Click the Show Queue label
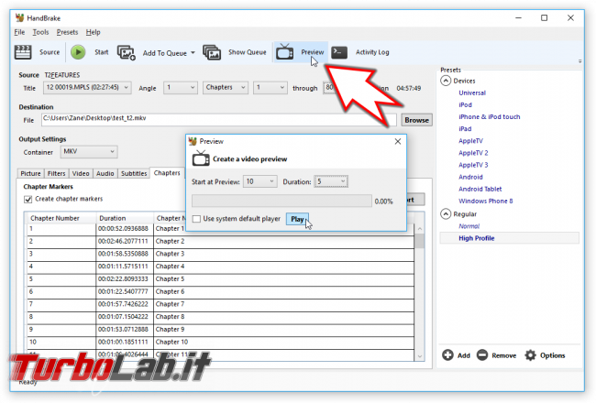 pyautogui.click(x=247, y=52)
